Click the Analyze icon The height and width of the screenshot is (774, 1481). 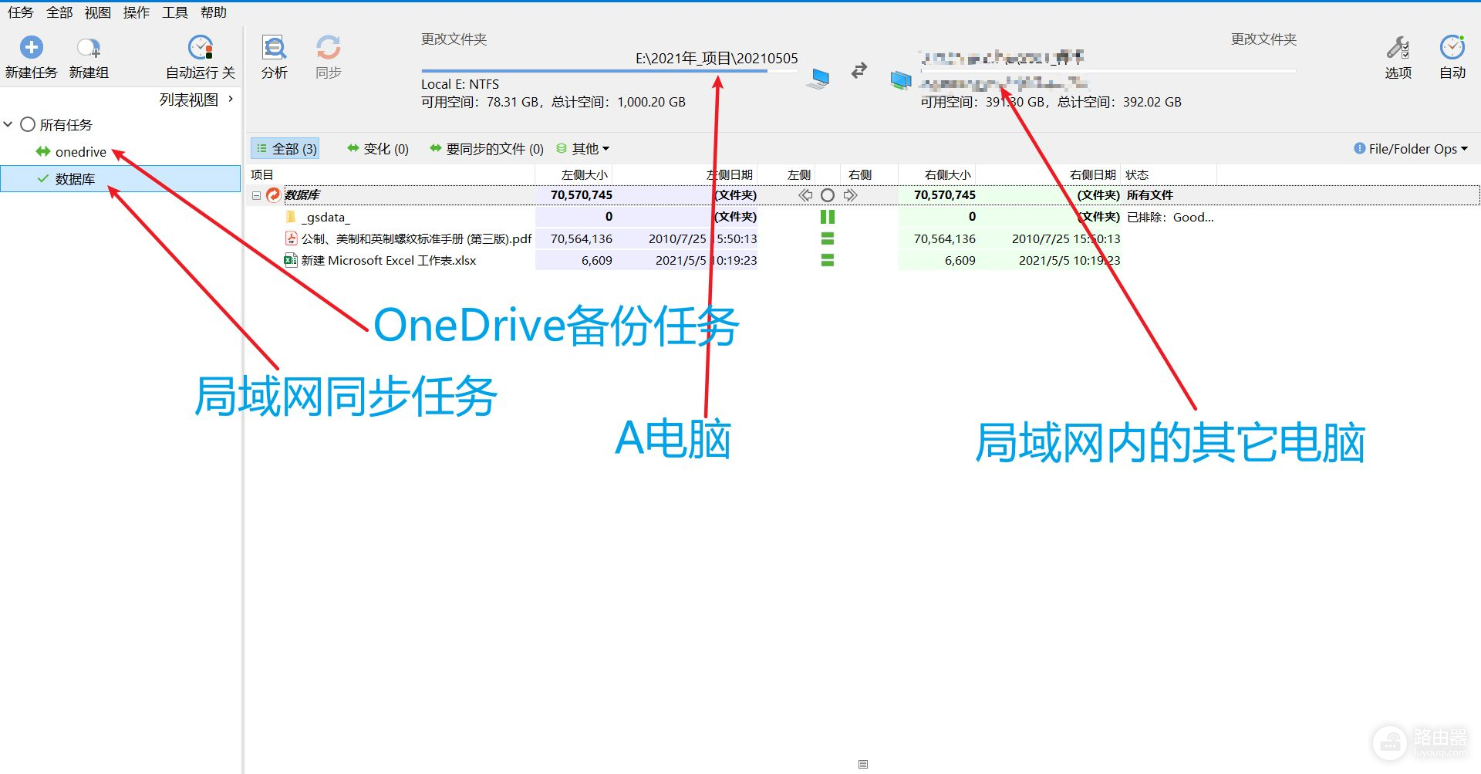pyautogui.click(x=274, y=48)
